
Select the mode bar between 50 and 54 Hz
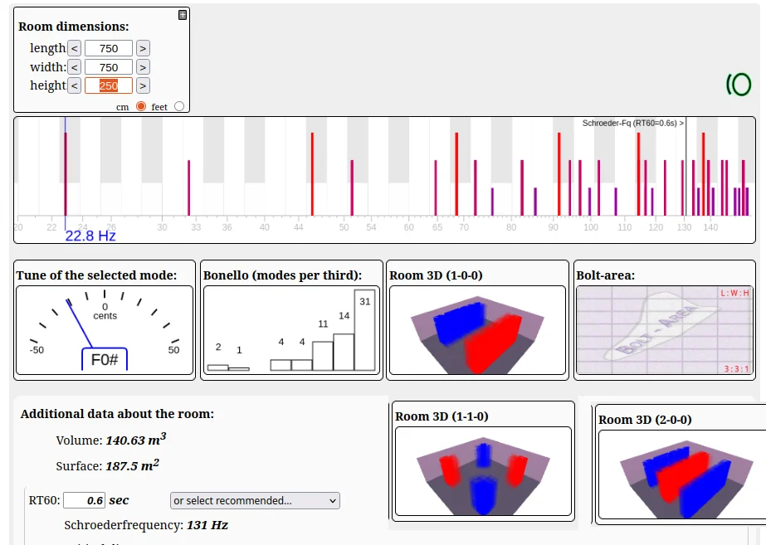pyautogui.click(x=352, y=187)
